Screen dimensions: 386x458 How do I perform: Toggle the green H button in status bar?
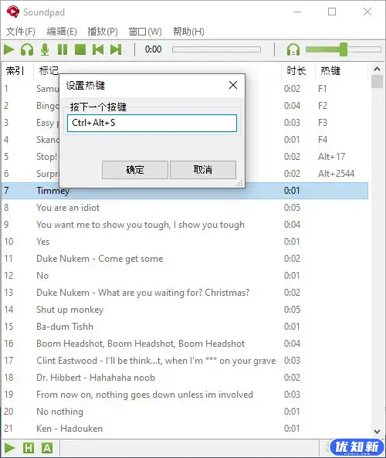(x=29, y=448)
